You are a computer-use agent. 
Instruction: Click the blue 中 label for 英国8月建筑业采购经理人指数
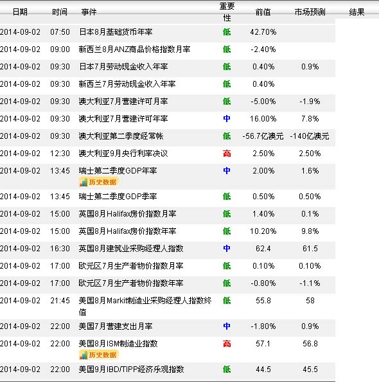pyautogui.click(x=227, y=249)
